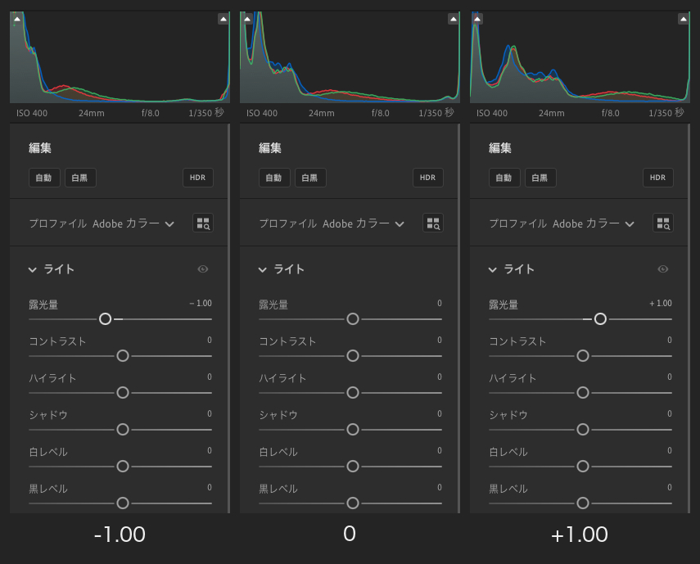The image size is (700, 564).
Task: Click 白レベル slider handle in +1.00 panel
Action: (x=583, y=467)
